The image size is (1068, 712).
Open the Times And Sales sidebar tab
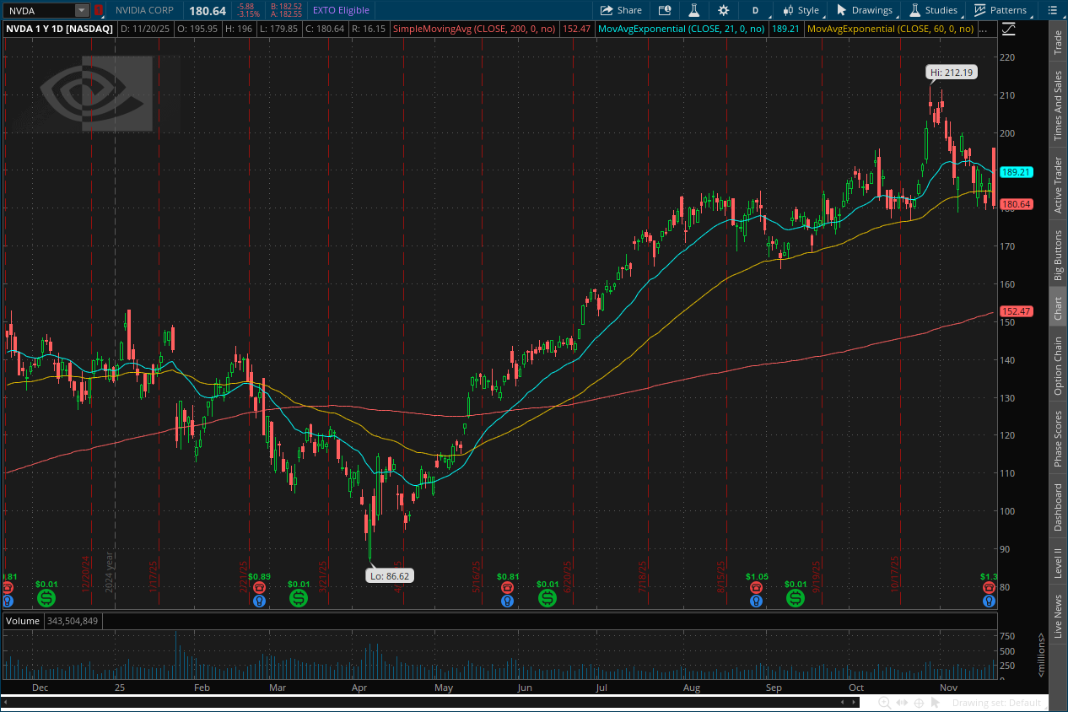coord(1057,105)
